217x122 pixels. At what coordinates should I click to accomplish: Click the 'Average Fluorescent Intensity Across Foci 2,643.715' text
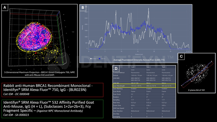tap(139, 60)
